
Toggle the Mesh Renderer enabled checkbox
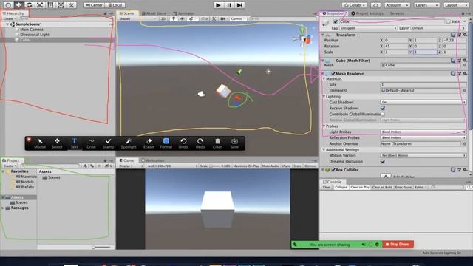[x=333, y=74]
